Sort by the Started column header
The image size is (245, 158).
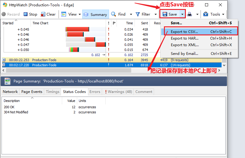(x=16, y=23)
